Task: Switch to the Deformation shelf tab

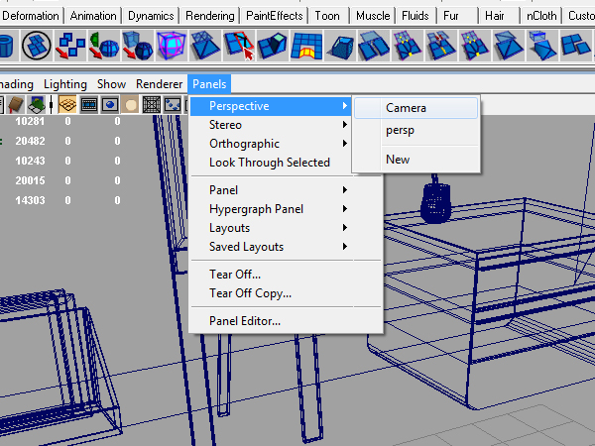Action: [31, 16]
